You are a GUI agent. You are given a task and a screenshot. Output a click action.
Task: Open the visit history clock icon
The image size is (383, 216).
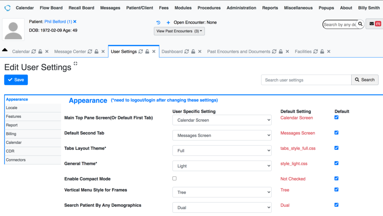158,22
